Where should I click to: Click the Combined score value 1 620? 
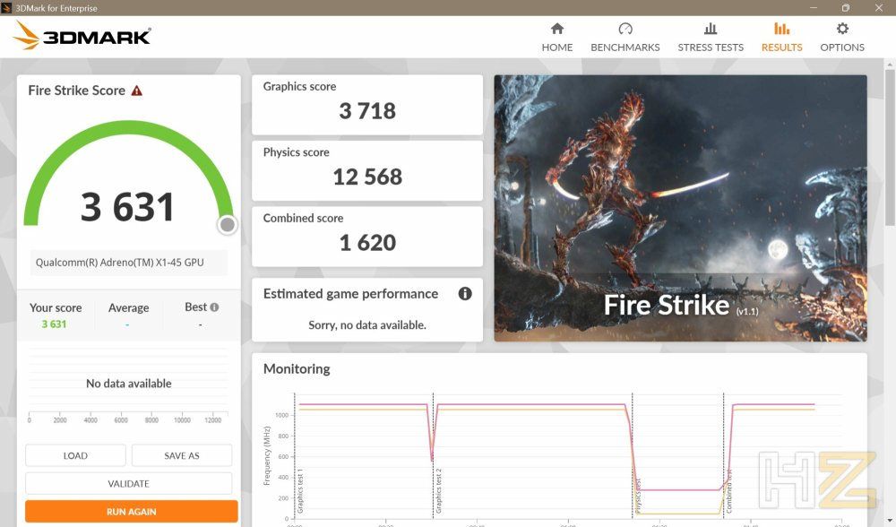(367, 242)
